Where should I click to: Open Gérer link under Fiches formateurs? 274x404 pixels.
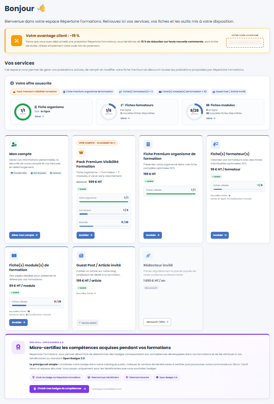(x=125, y=118)
